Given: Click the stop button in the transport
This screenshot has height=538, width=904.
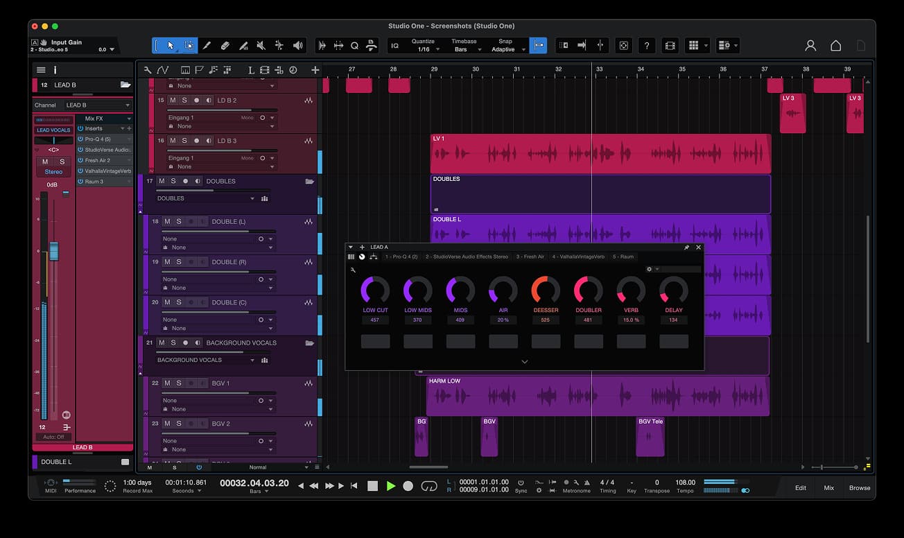Looking at the screenshot, I should [373, 486].
